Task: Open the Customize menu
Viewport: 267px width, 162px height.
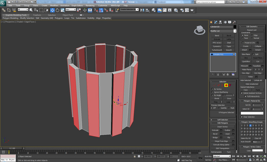Action: pyautogui.click(x=103, y=5)
